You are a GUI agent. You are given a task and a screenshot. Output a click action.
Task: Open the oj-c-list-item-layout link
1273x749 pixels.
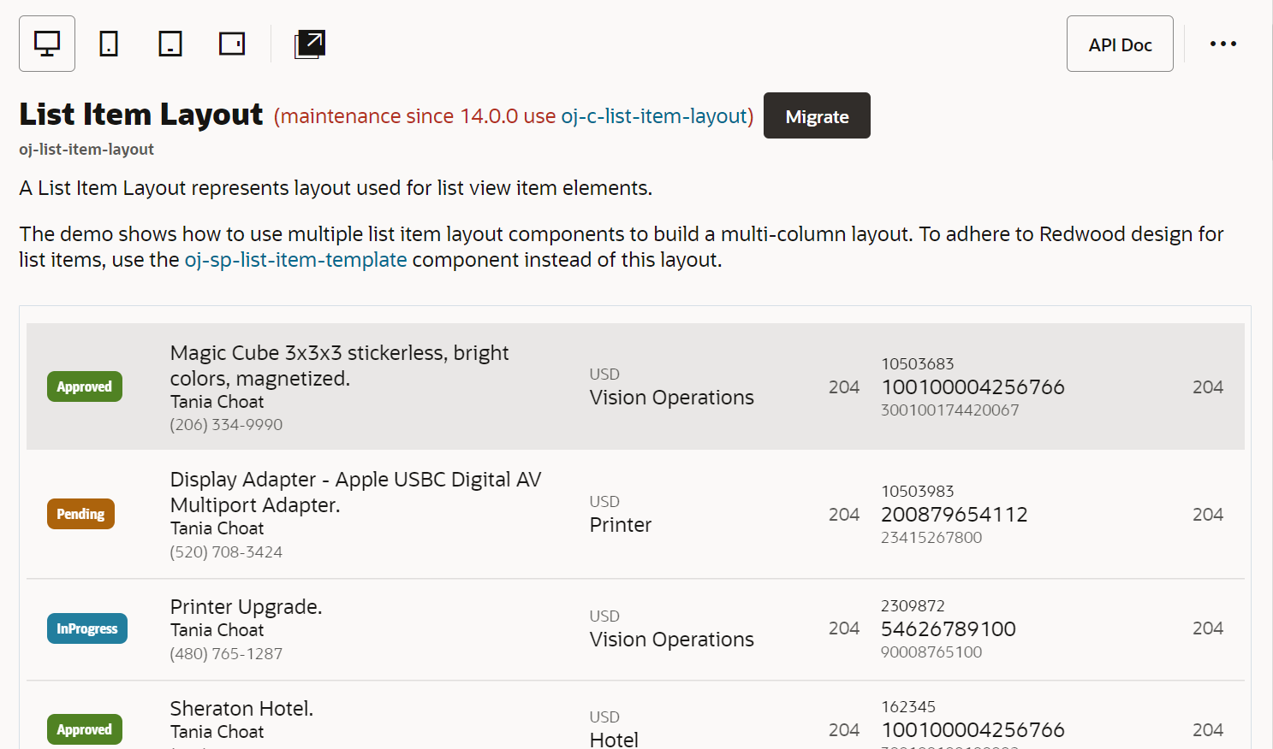click(655, 115)
